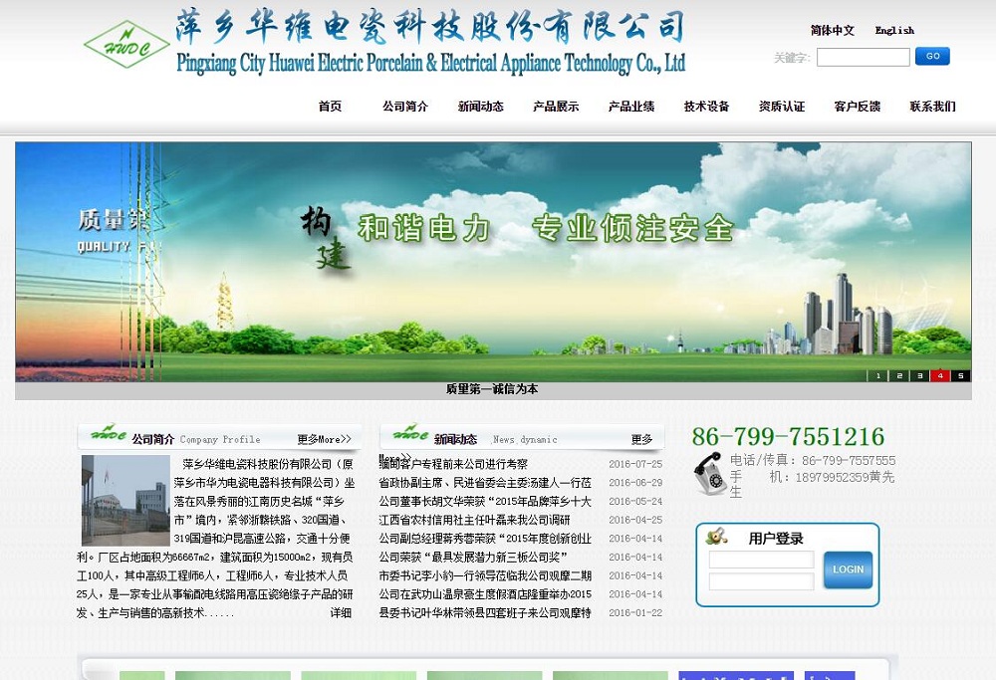Open news 市委书记李小豹一行

[x=485, y=575]
